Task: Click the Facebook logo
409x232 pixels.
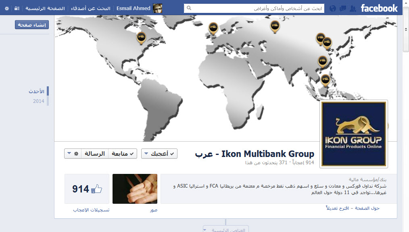Action: pos(379,8)
